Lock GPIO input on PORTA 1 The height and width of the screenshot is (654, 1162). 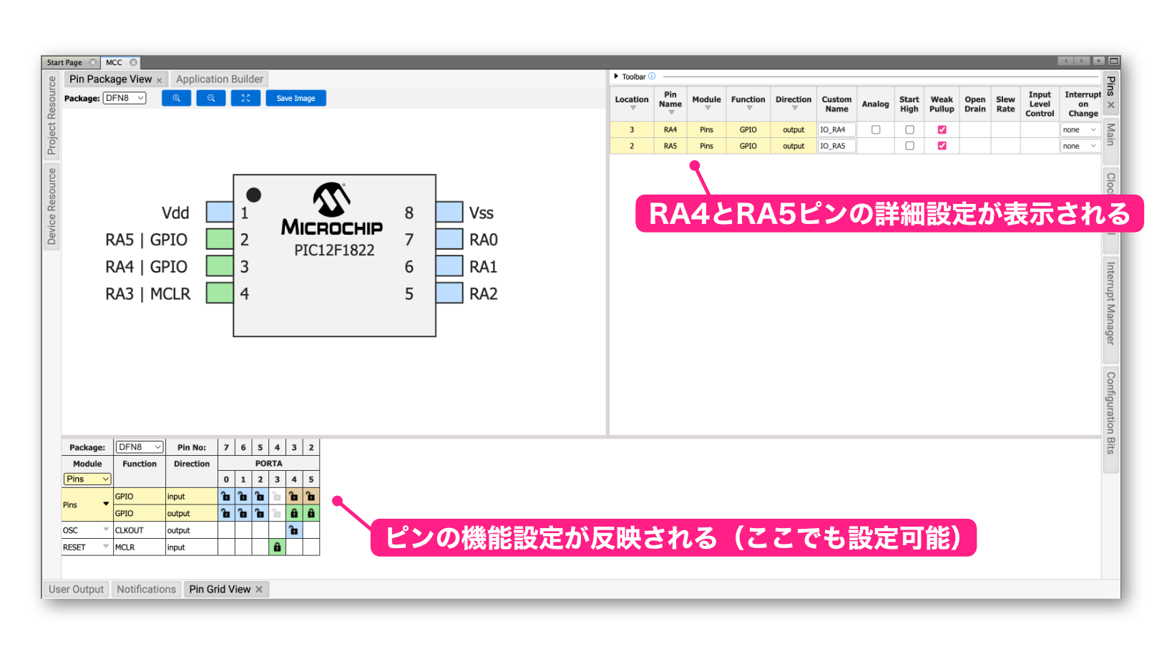[x=243, y=496]
